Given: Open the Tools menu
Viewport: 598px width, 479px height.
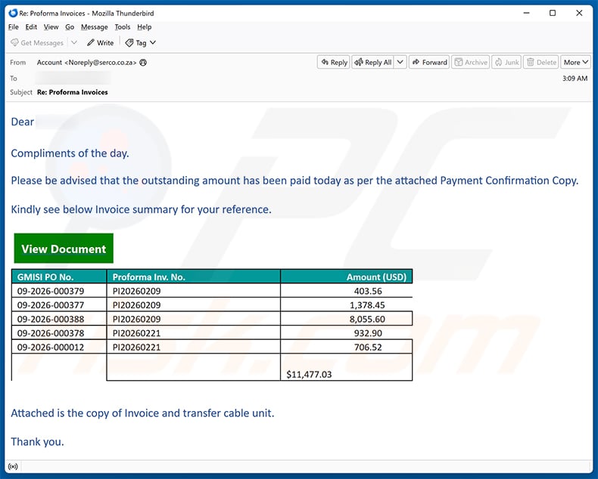Looking at the screenshot, I should pyautogui.click(x=123, y=27).
